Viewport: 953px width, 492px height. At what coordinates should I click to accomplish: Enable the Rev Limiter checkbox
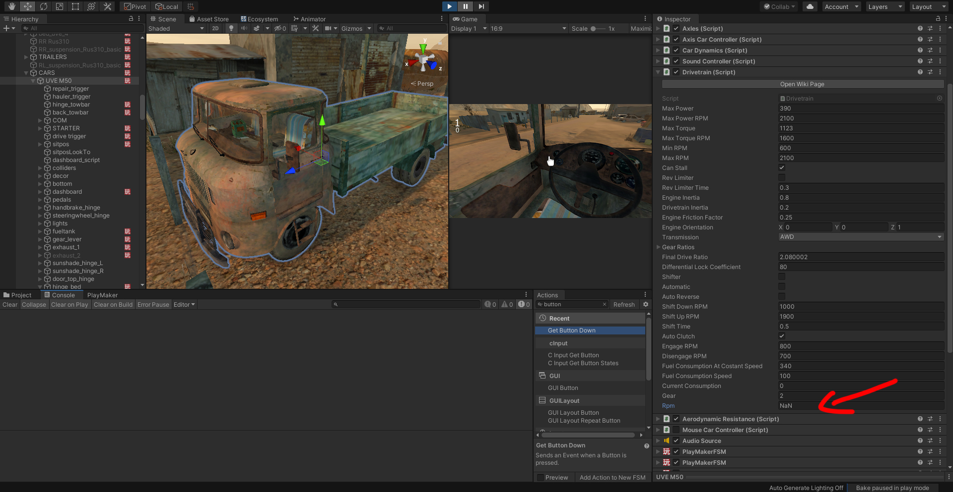point(782,177)
